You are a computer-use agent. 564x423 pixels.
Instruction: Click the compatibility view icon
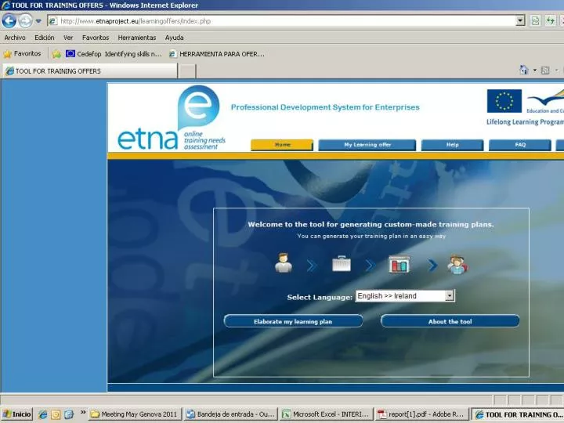click(535, 21)
